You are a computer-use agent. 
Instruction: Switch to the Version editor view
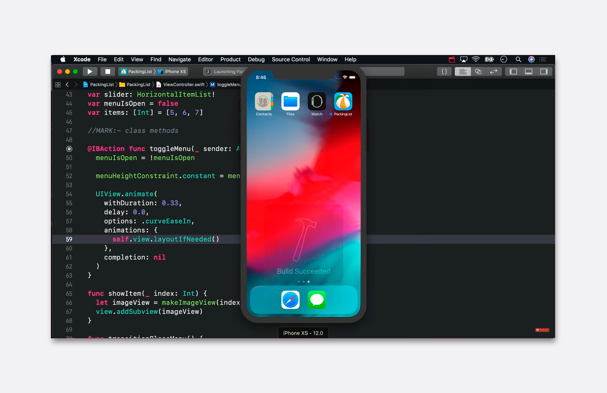point(494,71)
